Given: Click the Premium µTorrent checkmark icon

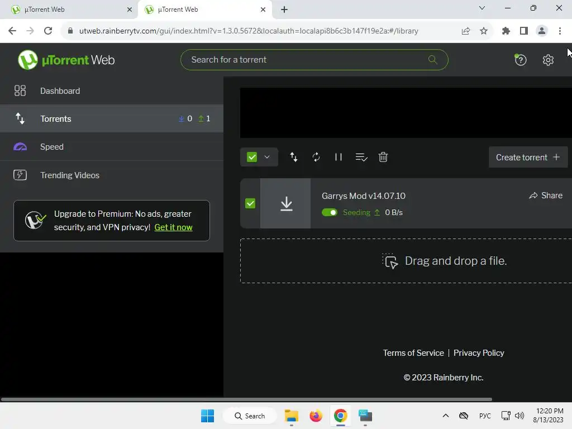Looking at the screenshot, I should pyautogui.click(x=35, y=220).
